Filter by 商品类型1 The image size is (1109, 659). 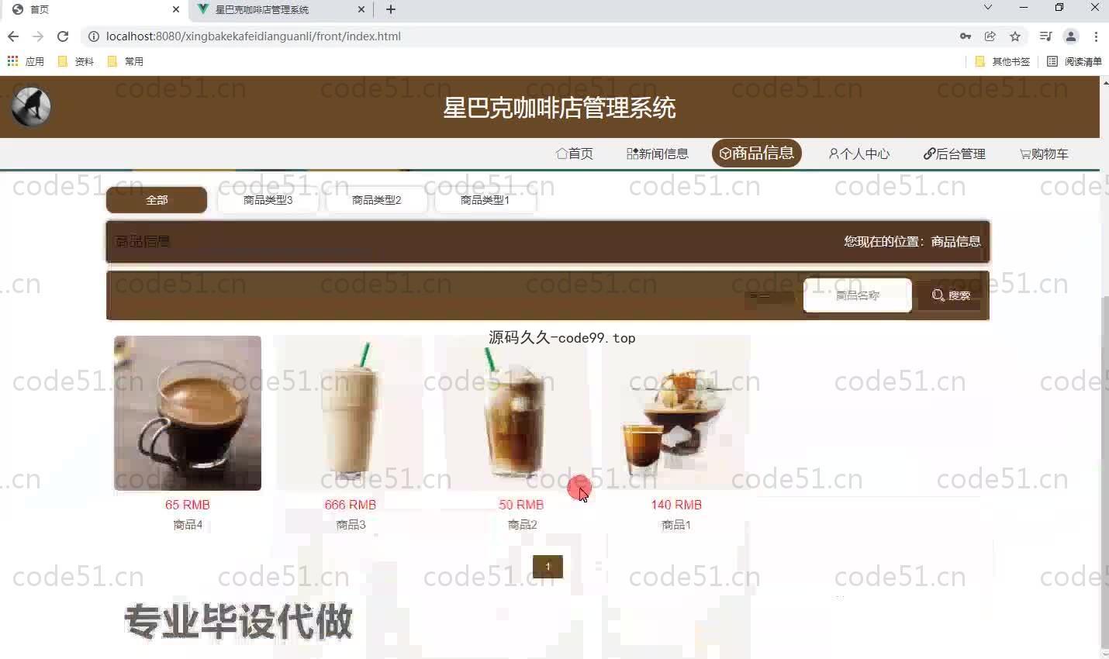pyautogui.click(x=485, y=200)
